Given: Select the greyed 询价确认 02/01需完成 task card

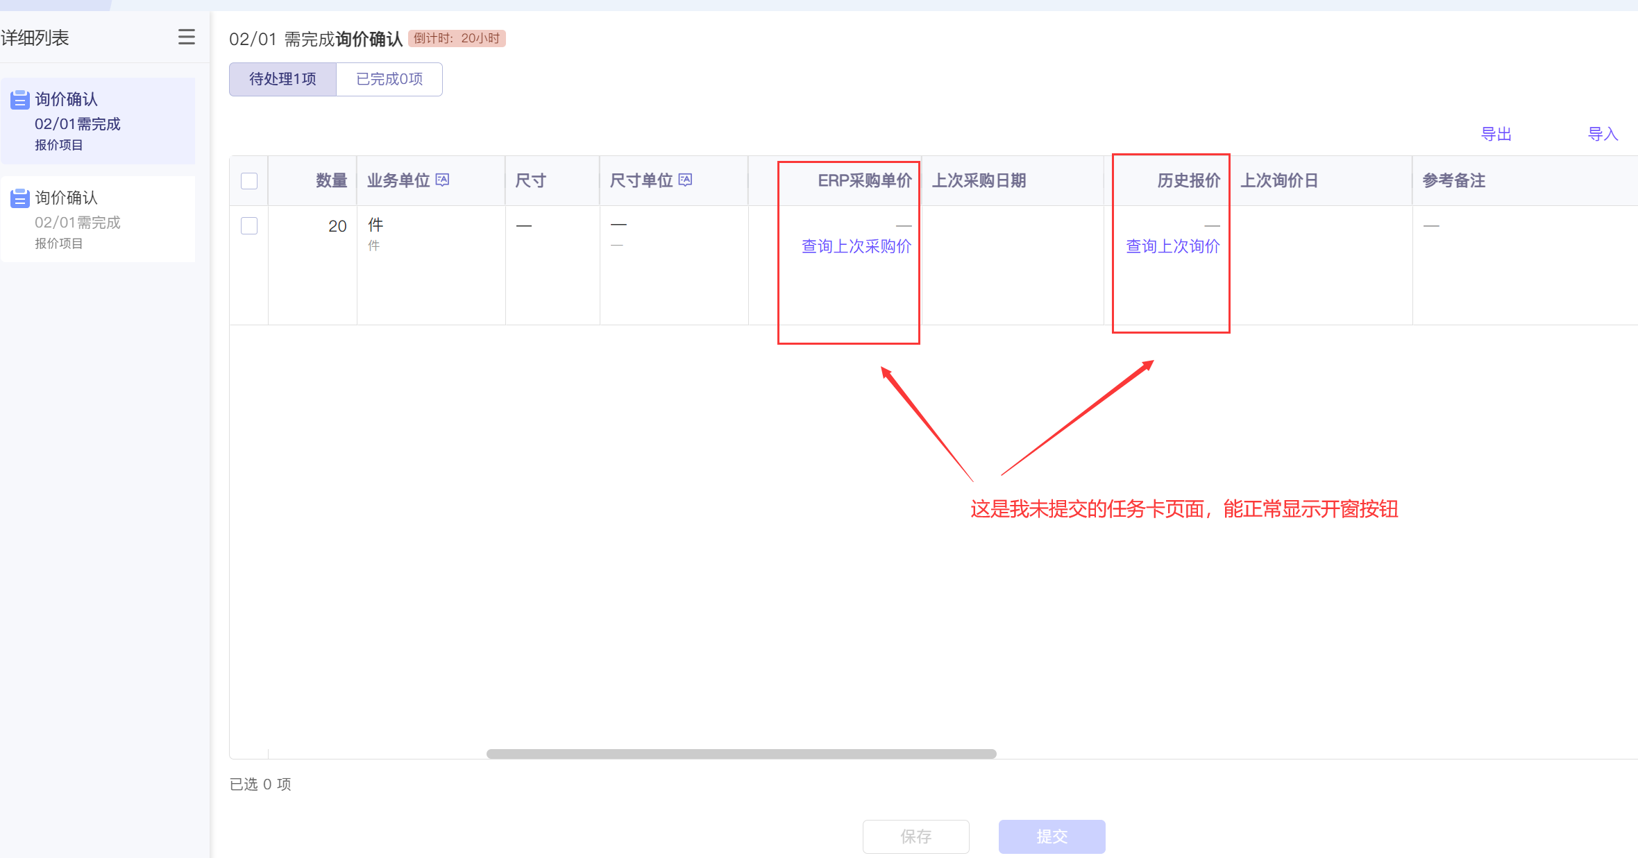Looking at the screenshot, I should tap(98, 219).
